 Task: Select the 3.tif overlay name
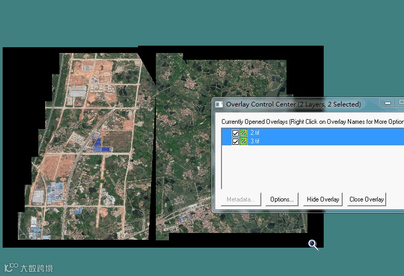click(255, 141)
